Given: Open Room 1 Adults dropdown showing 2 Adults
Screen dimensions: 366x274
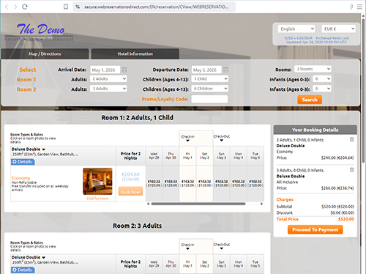Looking at the screenshot, I should coord(108,79).
